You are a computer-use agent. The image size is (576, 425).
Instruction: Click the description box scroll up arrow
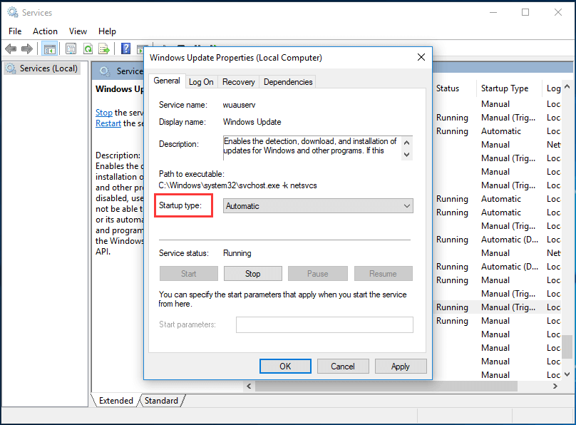[406, 143]
